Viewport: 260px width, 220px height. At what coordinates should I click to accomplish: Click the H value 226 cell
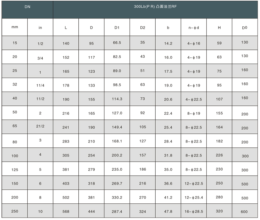pos(219,155)
